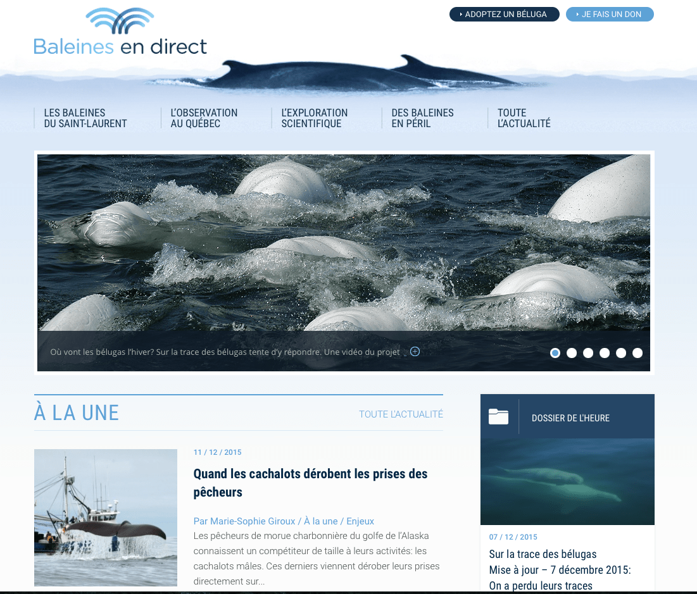Image resolution: width=697 pixels, height=594 pixels.
Task: Open Les baleines du Saint-Laurent menu
Action: (85, 118)
